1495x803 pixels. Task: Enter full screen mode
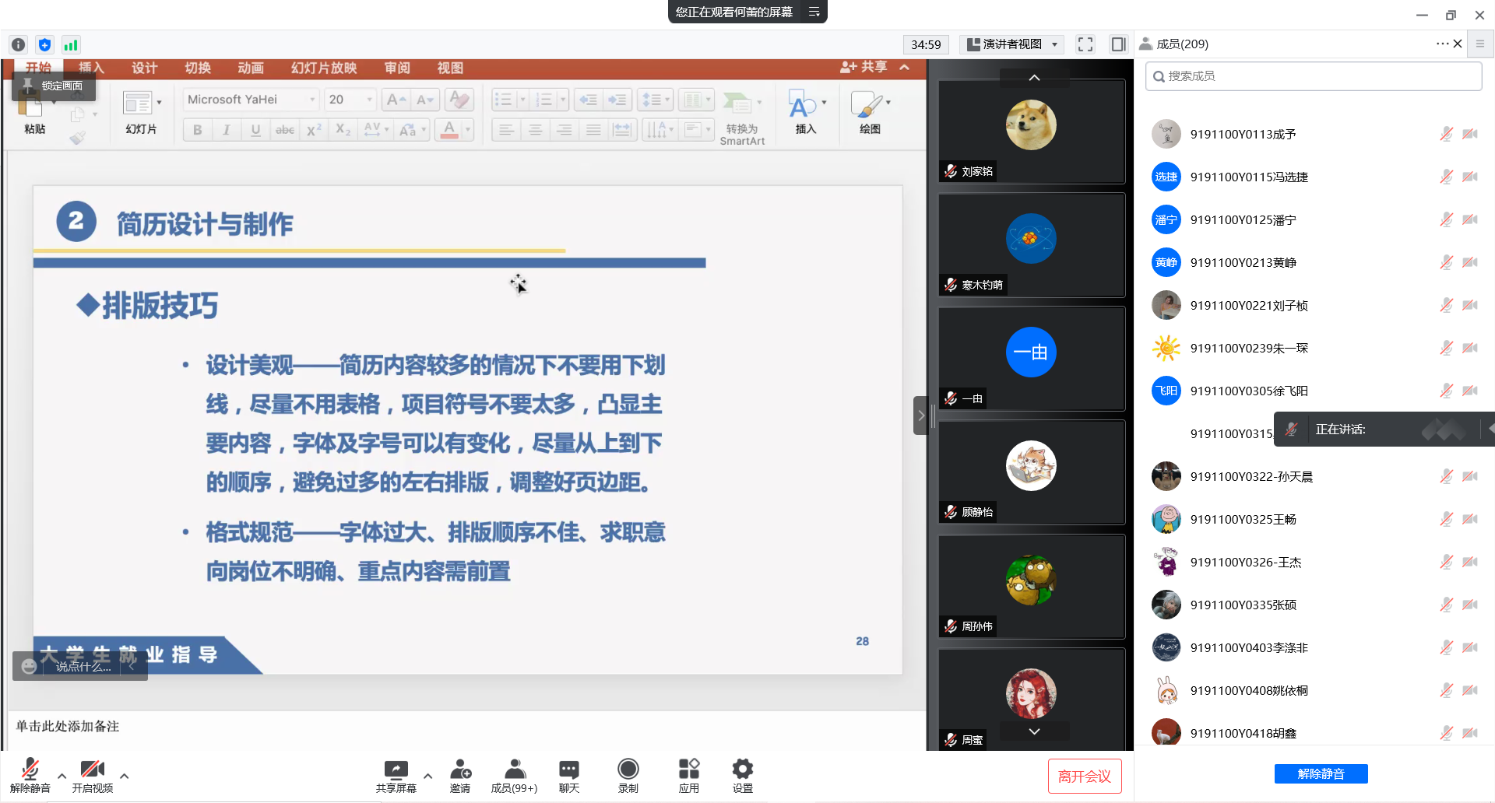(x=1085, y=44)
